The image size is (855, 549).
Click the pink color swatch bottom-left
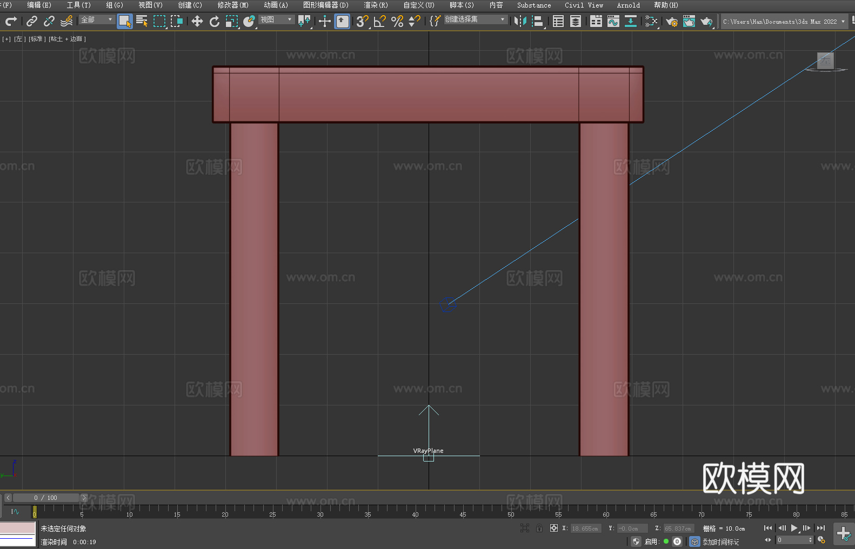[x=18, y=527]
